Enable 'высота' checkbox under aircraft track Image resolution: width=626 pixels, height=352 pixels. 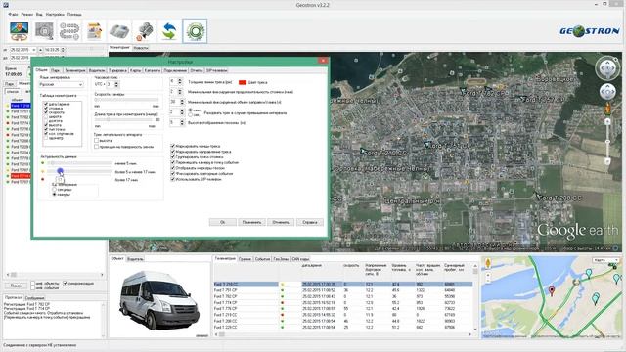96,141
